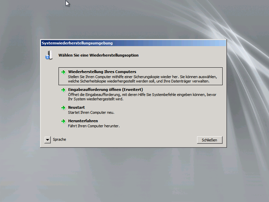Click the text Fährt Ihren Computer herunter
This screenshot has width=269, height=202.
94,126
